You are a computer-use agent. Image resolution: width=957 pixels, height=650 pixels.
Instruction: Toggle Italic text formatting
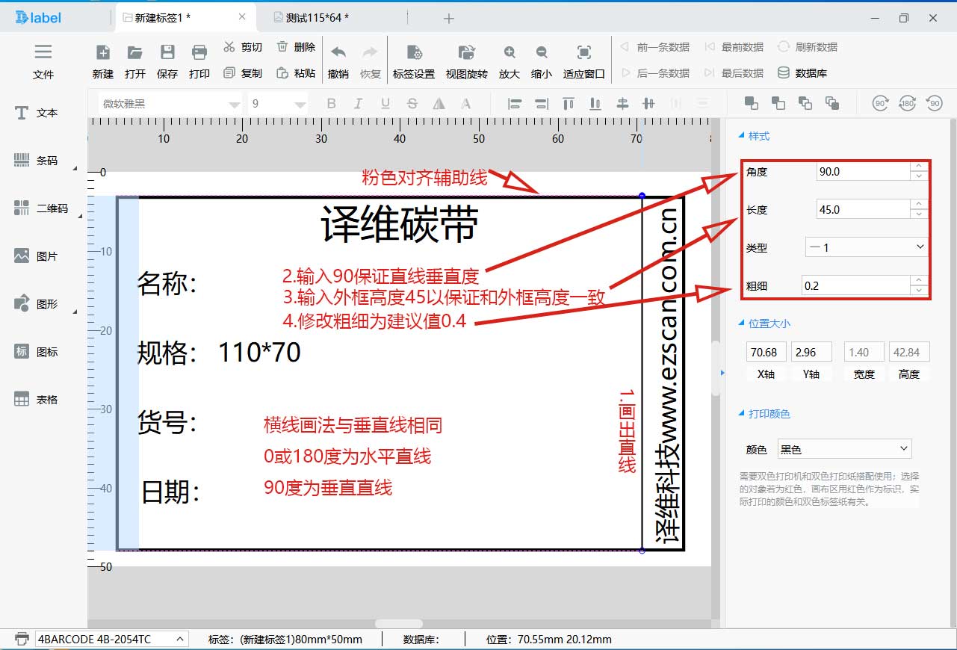359,104
